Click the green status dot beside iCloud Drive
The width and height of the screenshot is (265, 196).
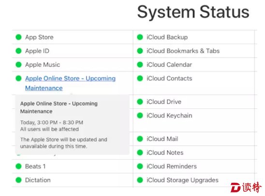140,102
